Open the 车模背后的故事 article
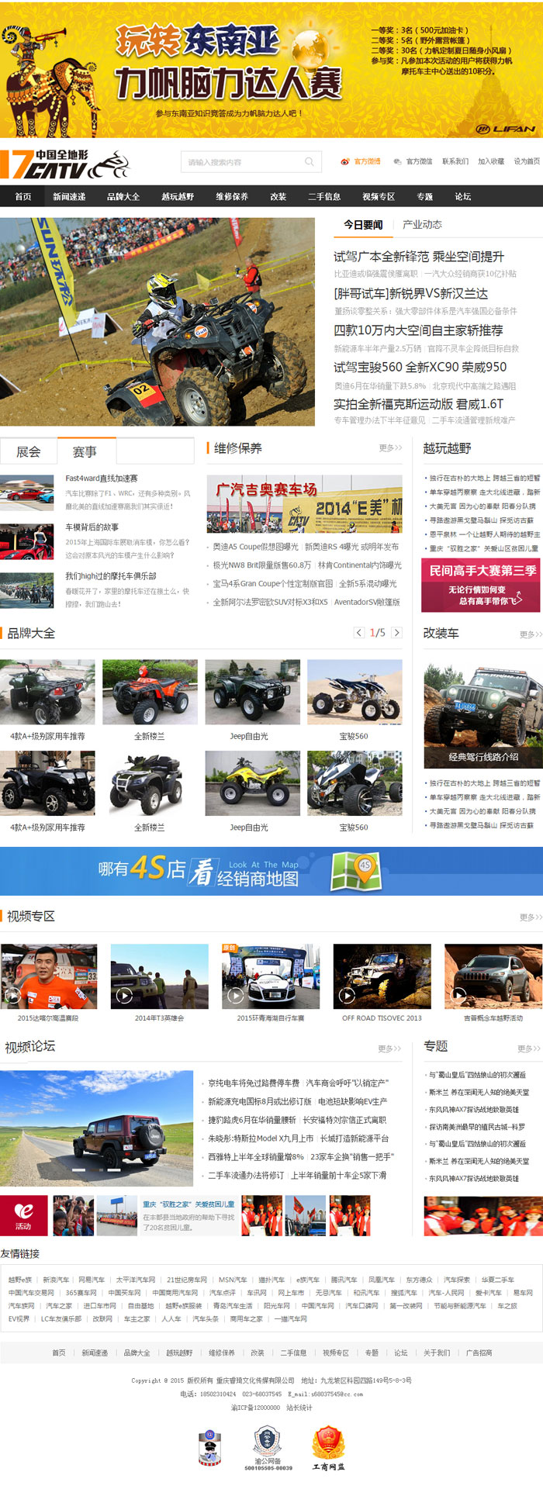The width and height of the screenshot is (543, 1489). (x=92, y=527)
